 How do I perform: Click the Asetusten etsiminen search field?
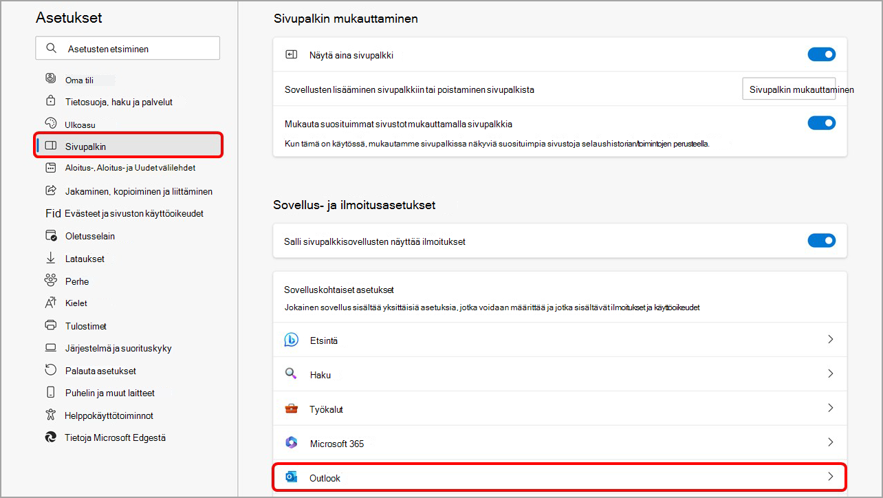[128, 49]
